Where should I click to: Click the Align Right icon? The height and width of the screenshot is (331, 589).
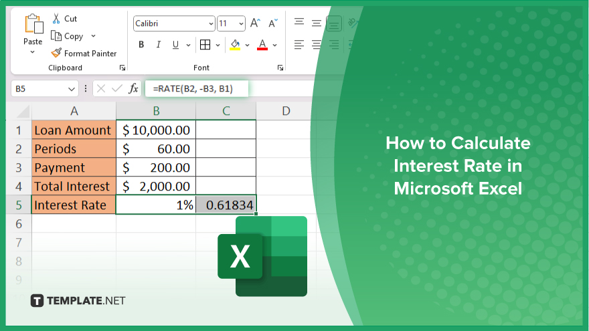click(333, 45)
